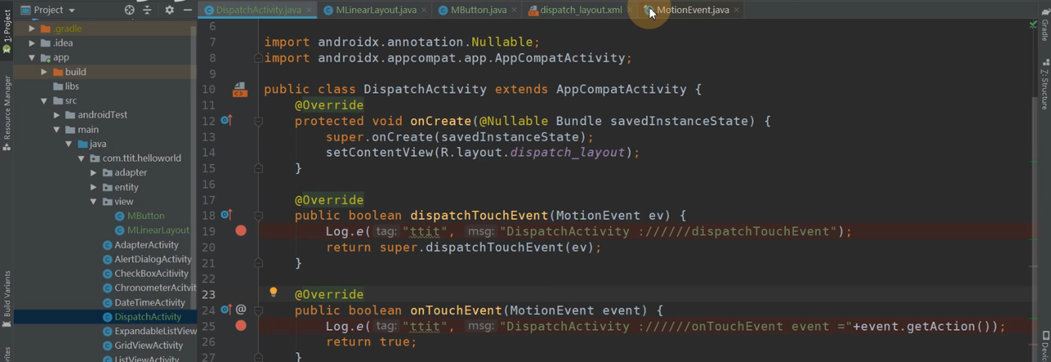1051x362 pixels.
Task: Click 'return true;' on line 26
Action: [x=371, y=341]
